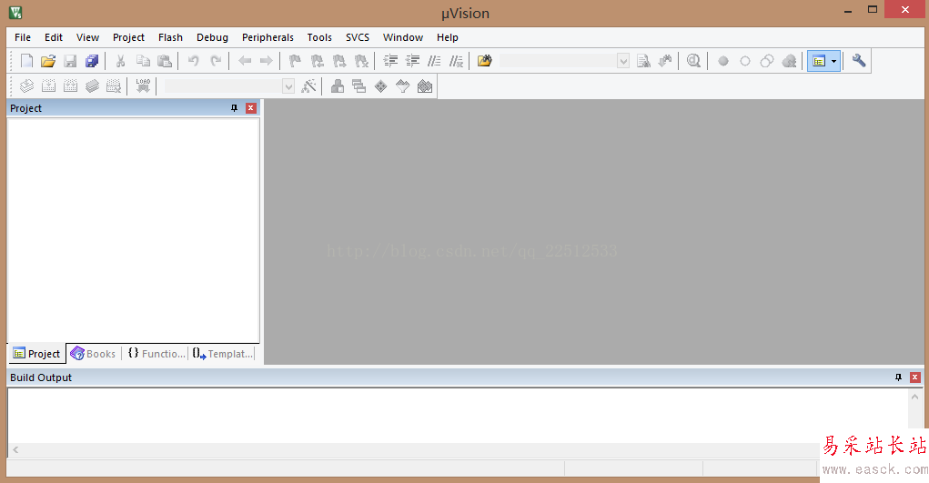Click the Rebuild all target files icon
This screenshot has width=929, height=483.
click(70, 86)
